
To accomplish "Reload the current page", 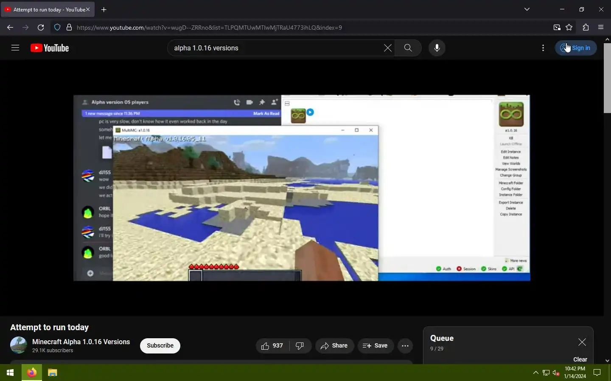I will tap(41, 28).
